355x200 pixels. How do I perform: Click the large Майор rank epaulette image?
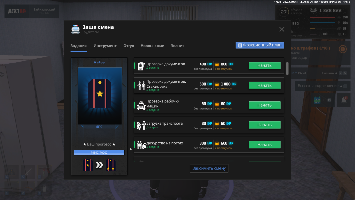[x=100, y=96]
